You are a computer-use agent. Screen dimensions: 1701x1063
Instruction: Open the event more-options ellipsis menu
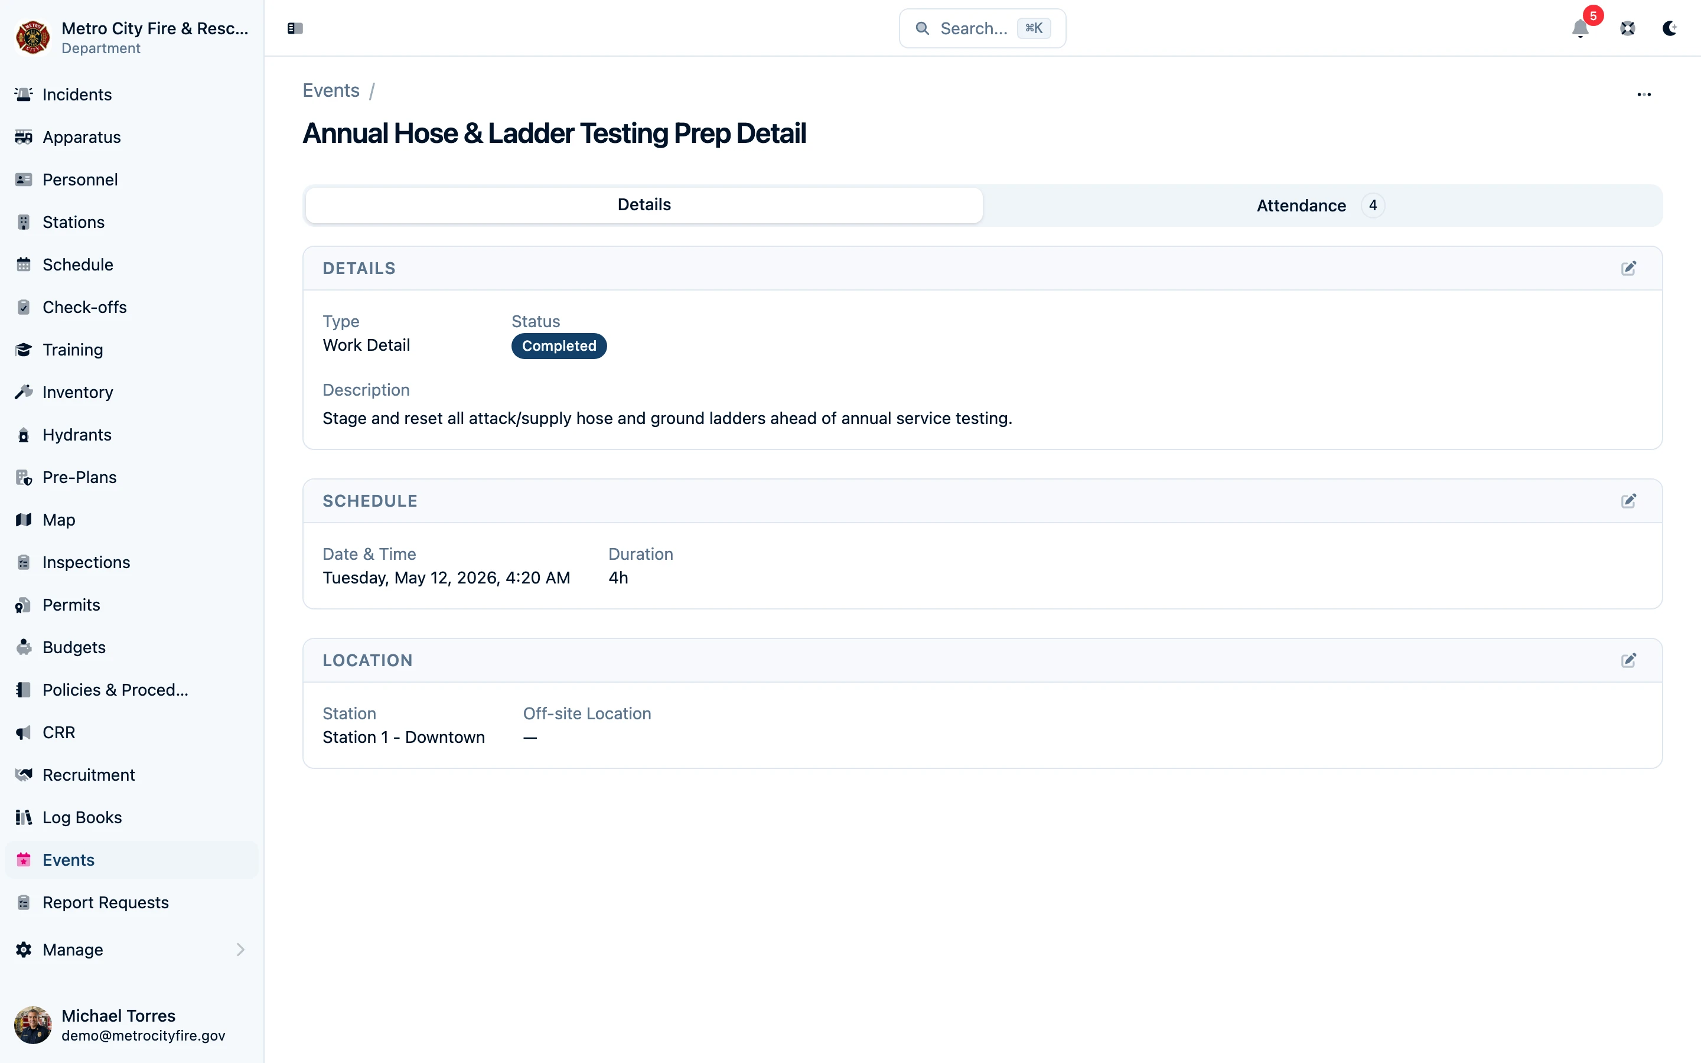(1644, 94)
